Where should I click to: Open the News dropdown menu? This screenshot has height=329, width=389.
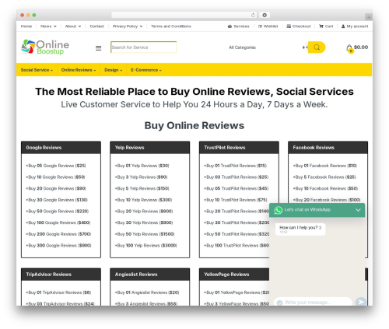click(x=48, y=26)
